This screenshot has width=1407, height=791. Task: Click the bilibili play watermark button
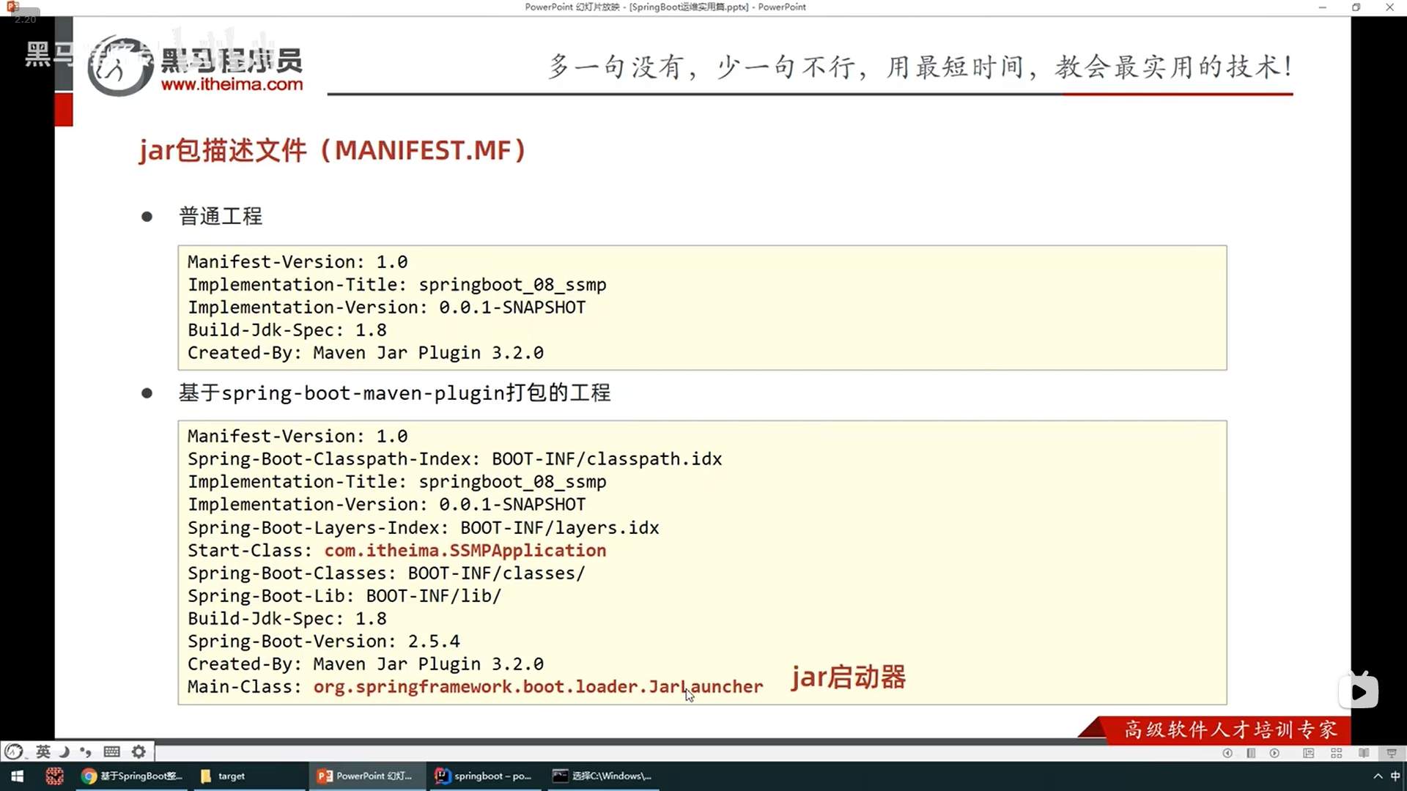[x=1359, y=691]
